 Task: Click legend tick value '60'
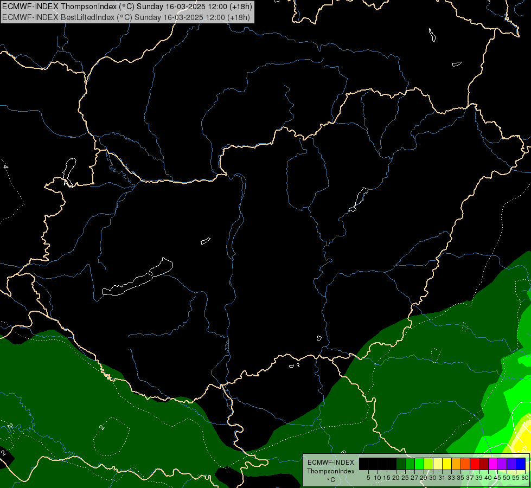(x=525, y=478)
